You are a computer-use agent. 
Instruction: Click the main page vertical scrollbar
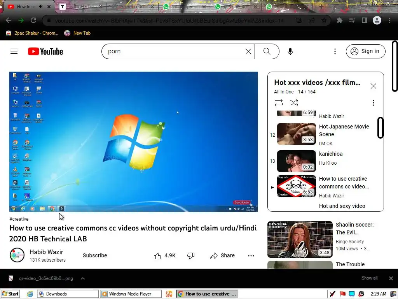pyautogui.click(x=395, y=66)
